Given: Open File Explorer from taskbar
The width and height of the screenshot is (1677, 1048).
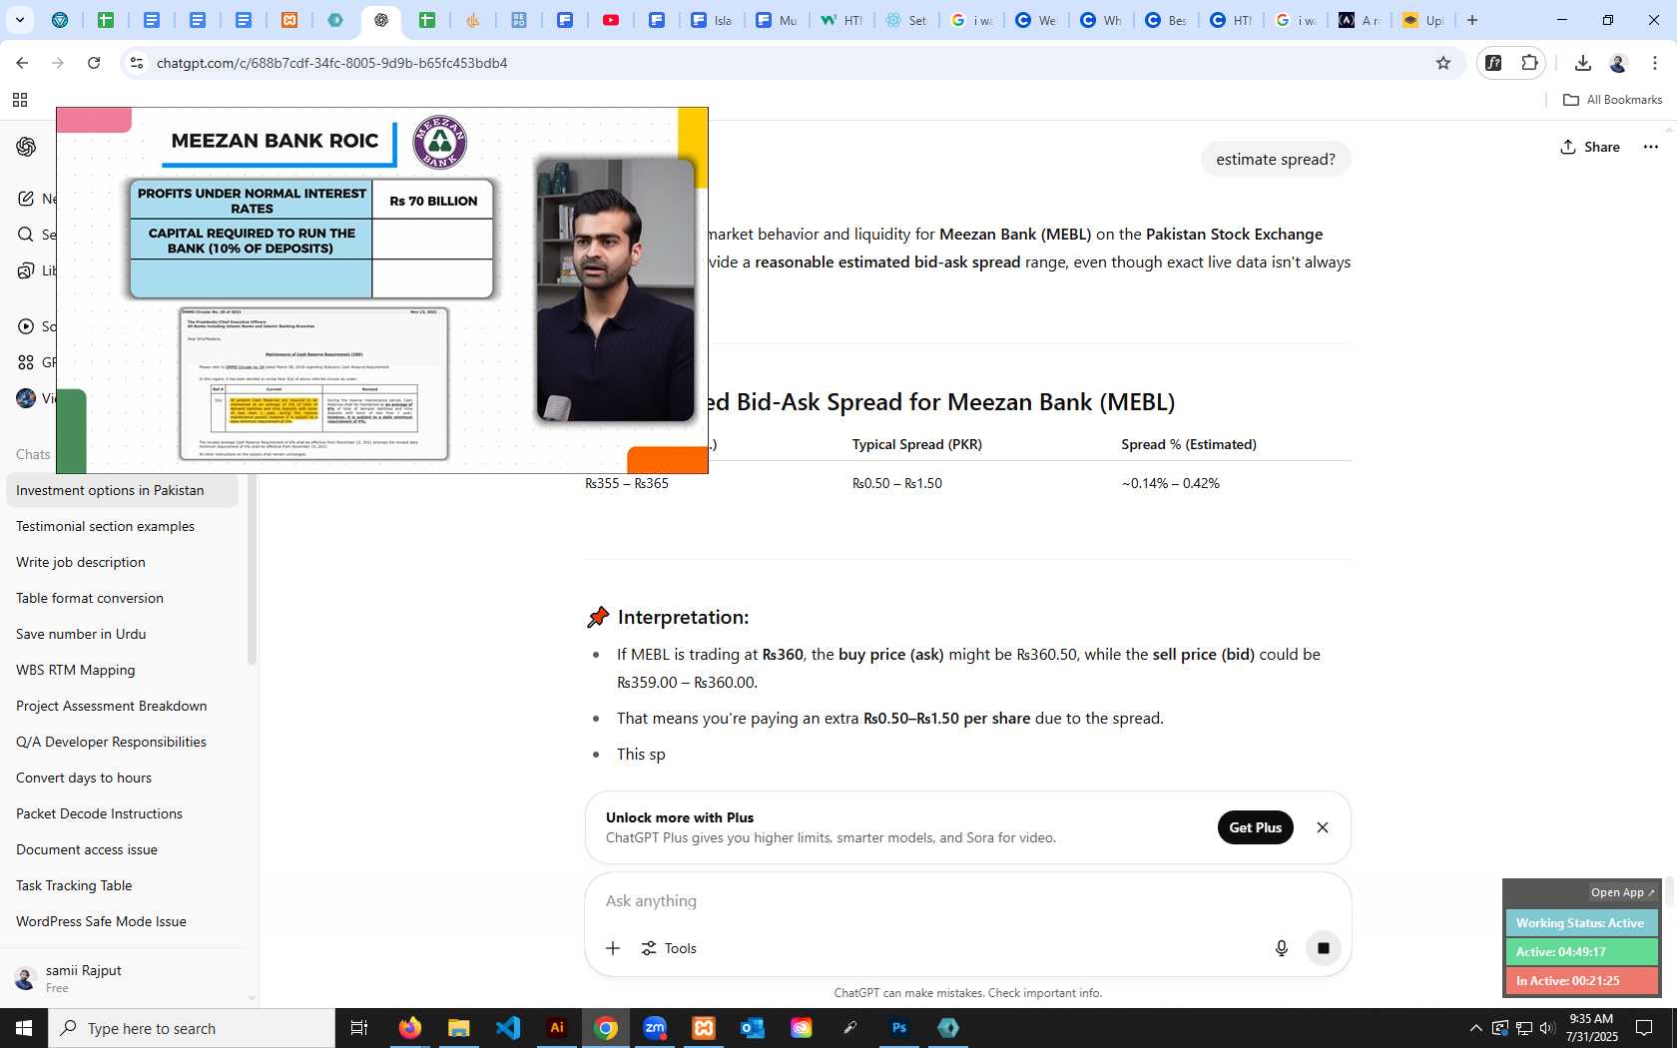Looking at the screenshot, I should click(x=458, y=1028).
